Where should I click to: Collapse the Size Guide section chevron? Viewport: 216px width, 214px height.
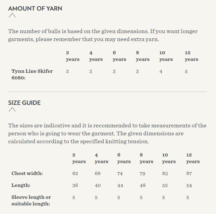coord(12,109)
